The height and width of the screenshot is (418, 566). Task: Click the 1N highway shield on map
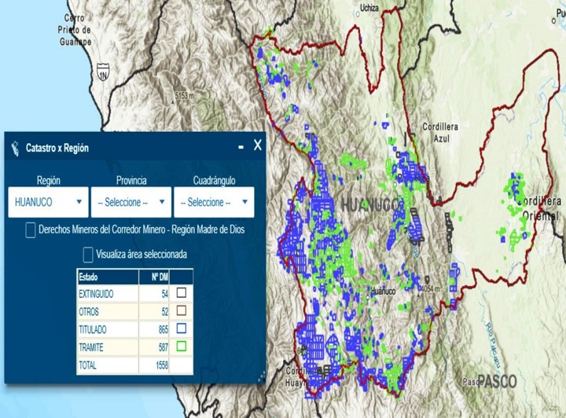click(x=103, y=76)
